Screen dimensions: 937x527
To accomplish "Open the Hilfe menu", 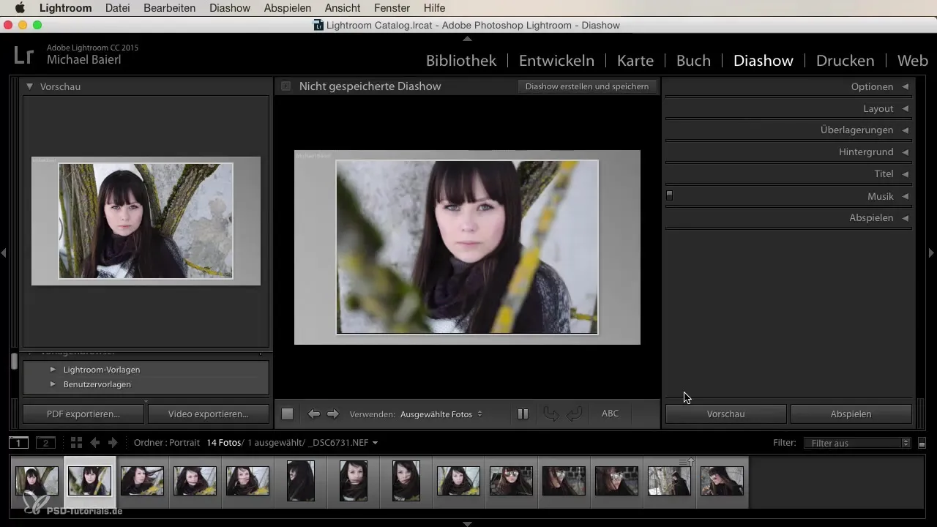I will 434,8.
